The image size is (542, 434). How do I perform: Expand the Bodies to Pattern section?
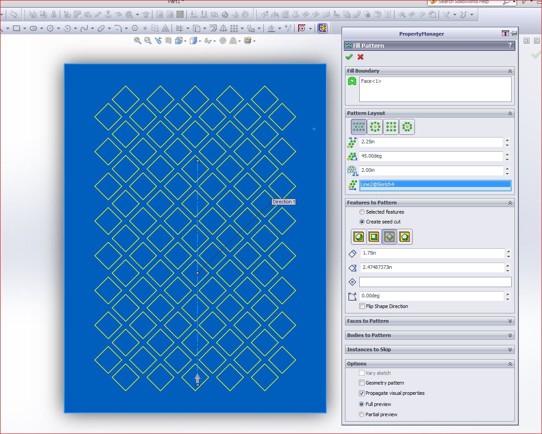click(x=510, y=335)
